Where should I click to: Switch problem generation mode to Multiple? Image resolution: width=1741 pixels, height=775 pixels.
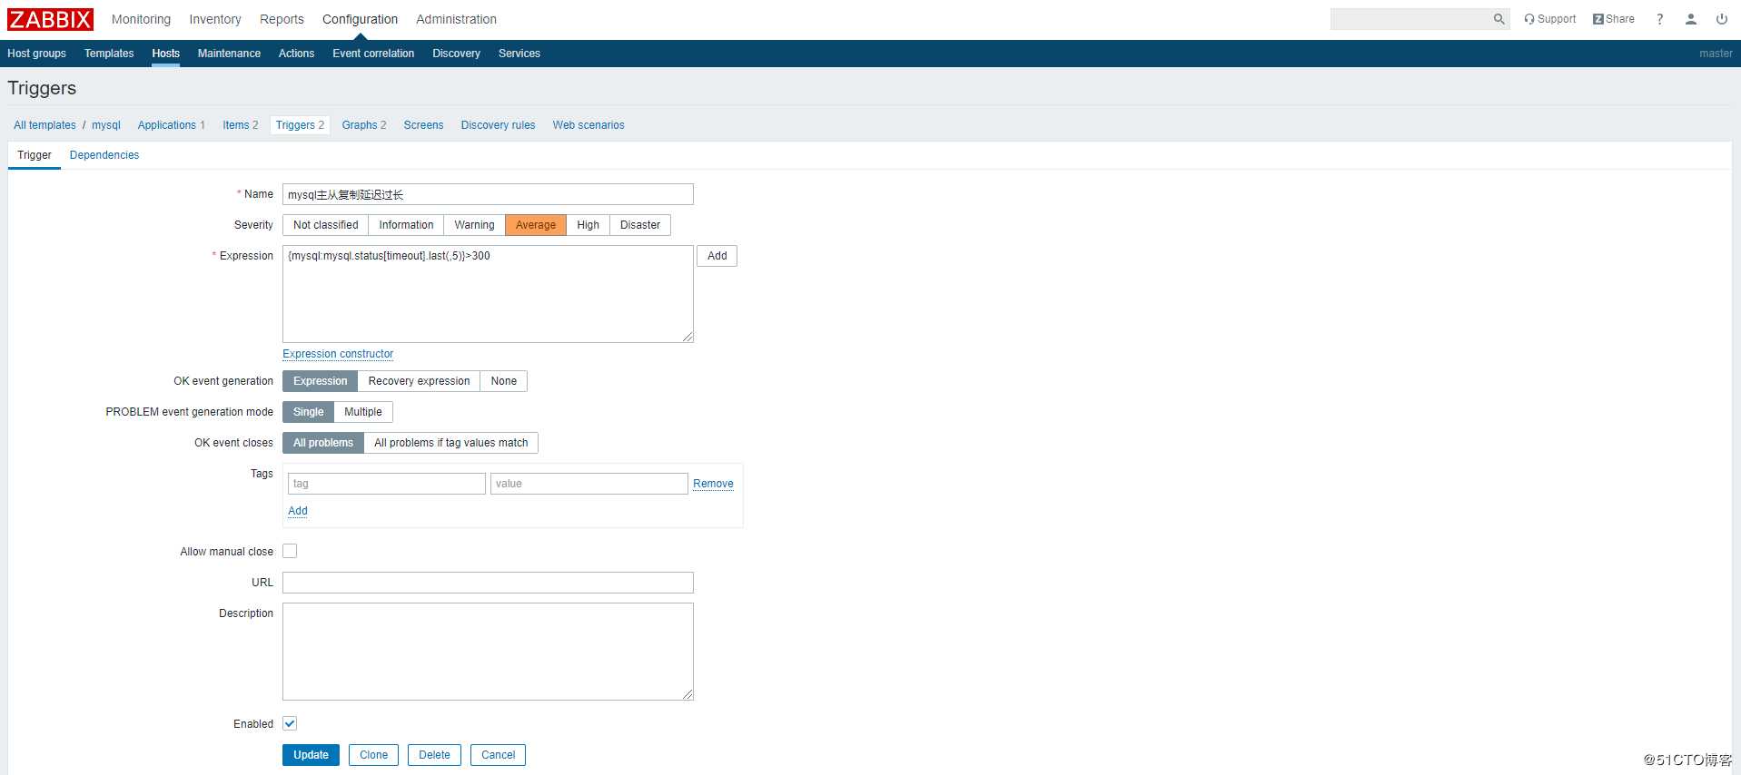363,412
